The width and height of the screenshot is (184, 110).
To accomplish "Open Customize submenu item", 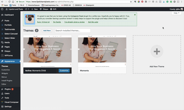I will 6,70.
